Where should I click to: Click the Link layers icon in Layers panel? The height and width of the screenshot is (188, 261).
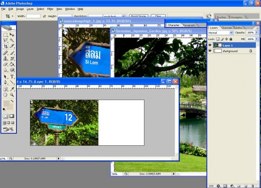[x=211, y=186]
